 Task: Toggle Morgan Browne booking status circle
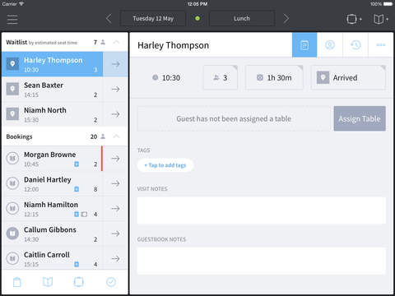12,158
